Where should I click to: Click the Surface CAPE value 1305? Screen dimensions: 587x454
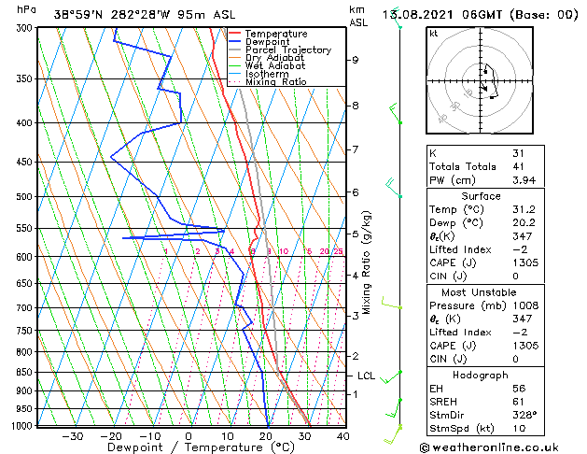pyautogui.click(x=525, y=262)
